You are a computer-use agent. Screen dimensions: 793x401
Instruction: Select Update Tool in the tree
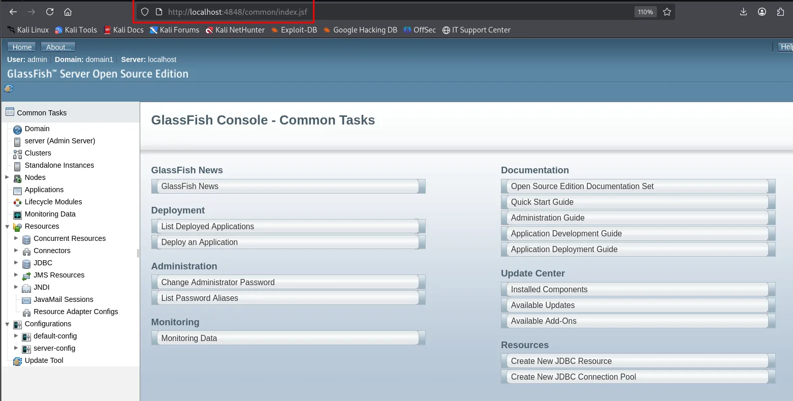[x=44, y=360]
